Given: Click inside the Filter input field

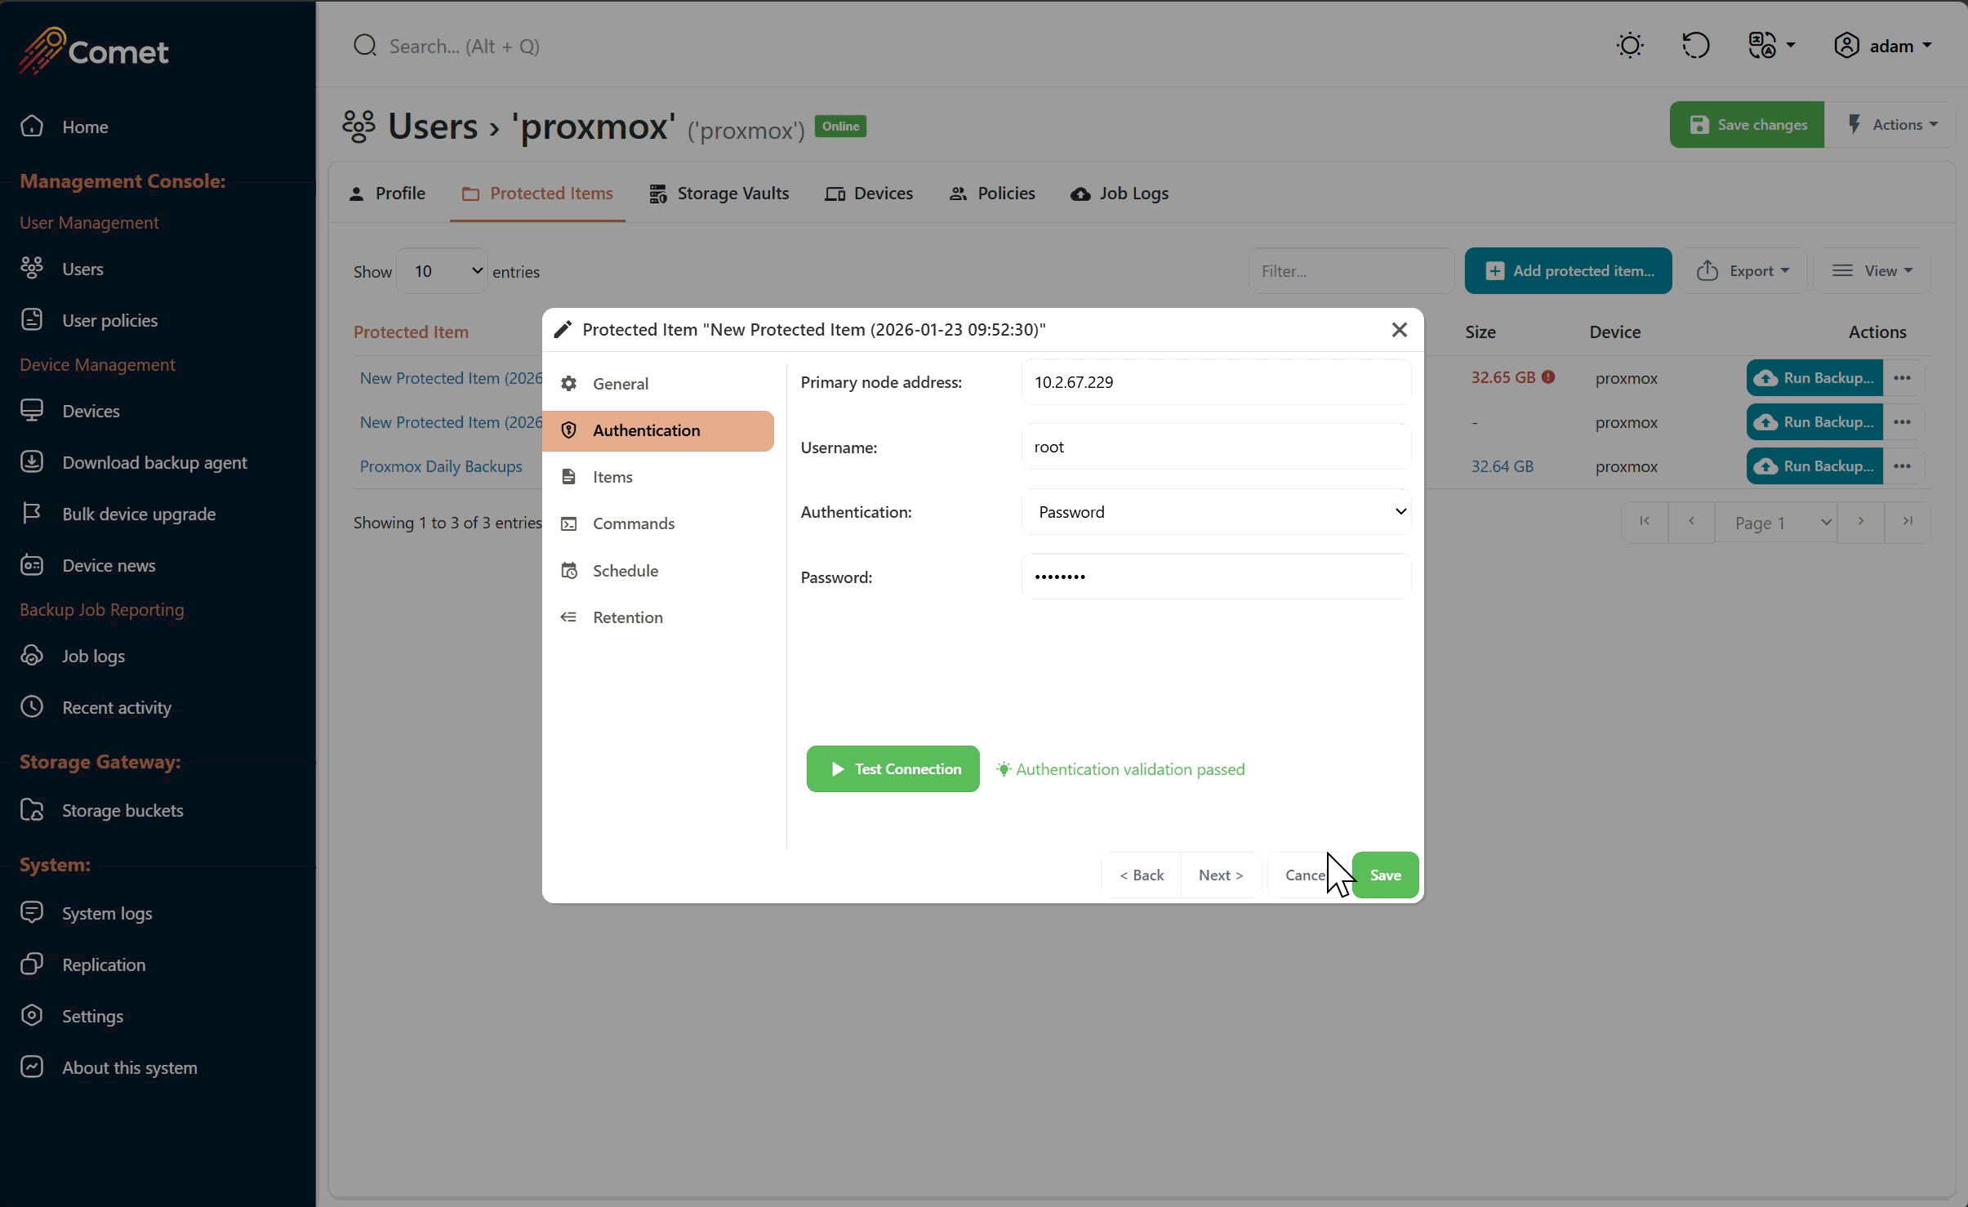Looking at the screenshot, I should coord(1350,270).
